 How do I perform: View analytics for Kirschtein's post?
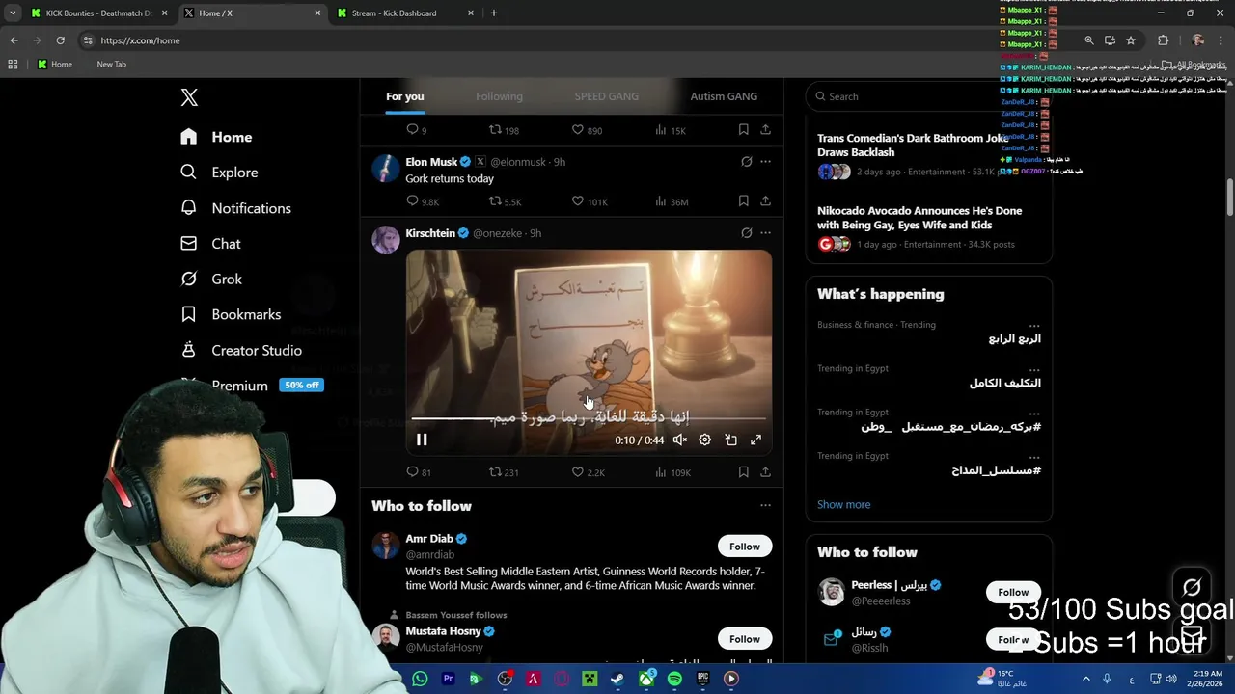(672, 472)
